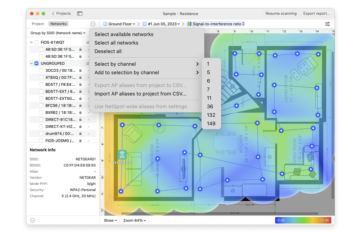The width and height of the screenshot is (361, 233).
Task: Click Export report button
Action: point(317,13)
